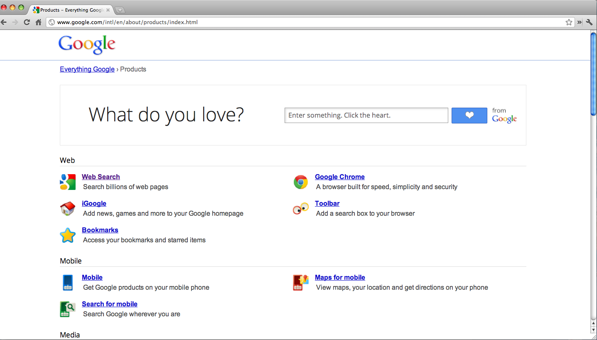The image size is (597, 340).
Task: Click the Toolbar googly-eyes icon
Action: [301, 209]
